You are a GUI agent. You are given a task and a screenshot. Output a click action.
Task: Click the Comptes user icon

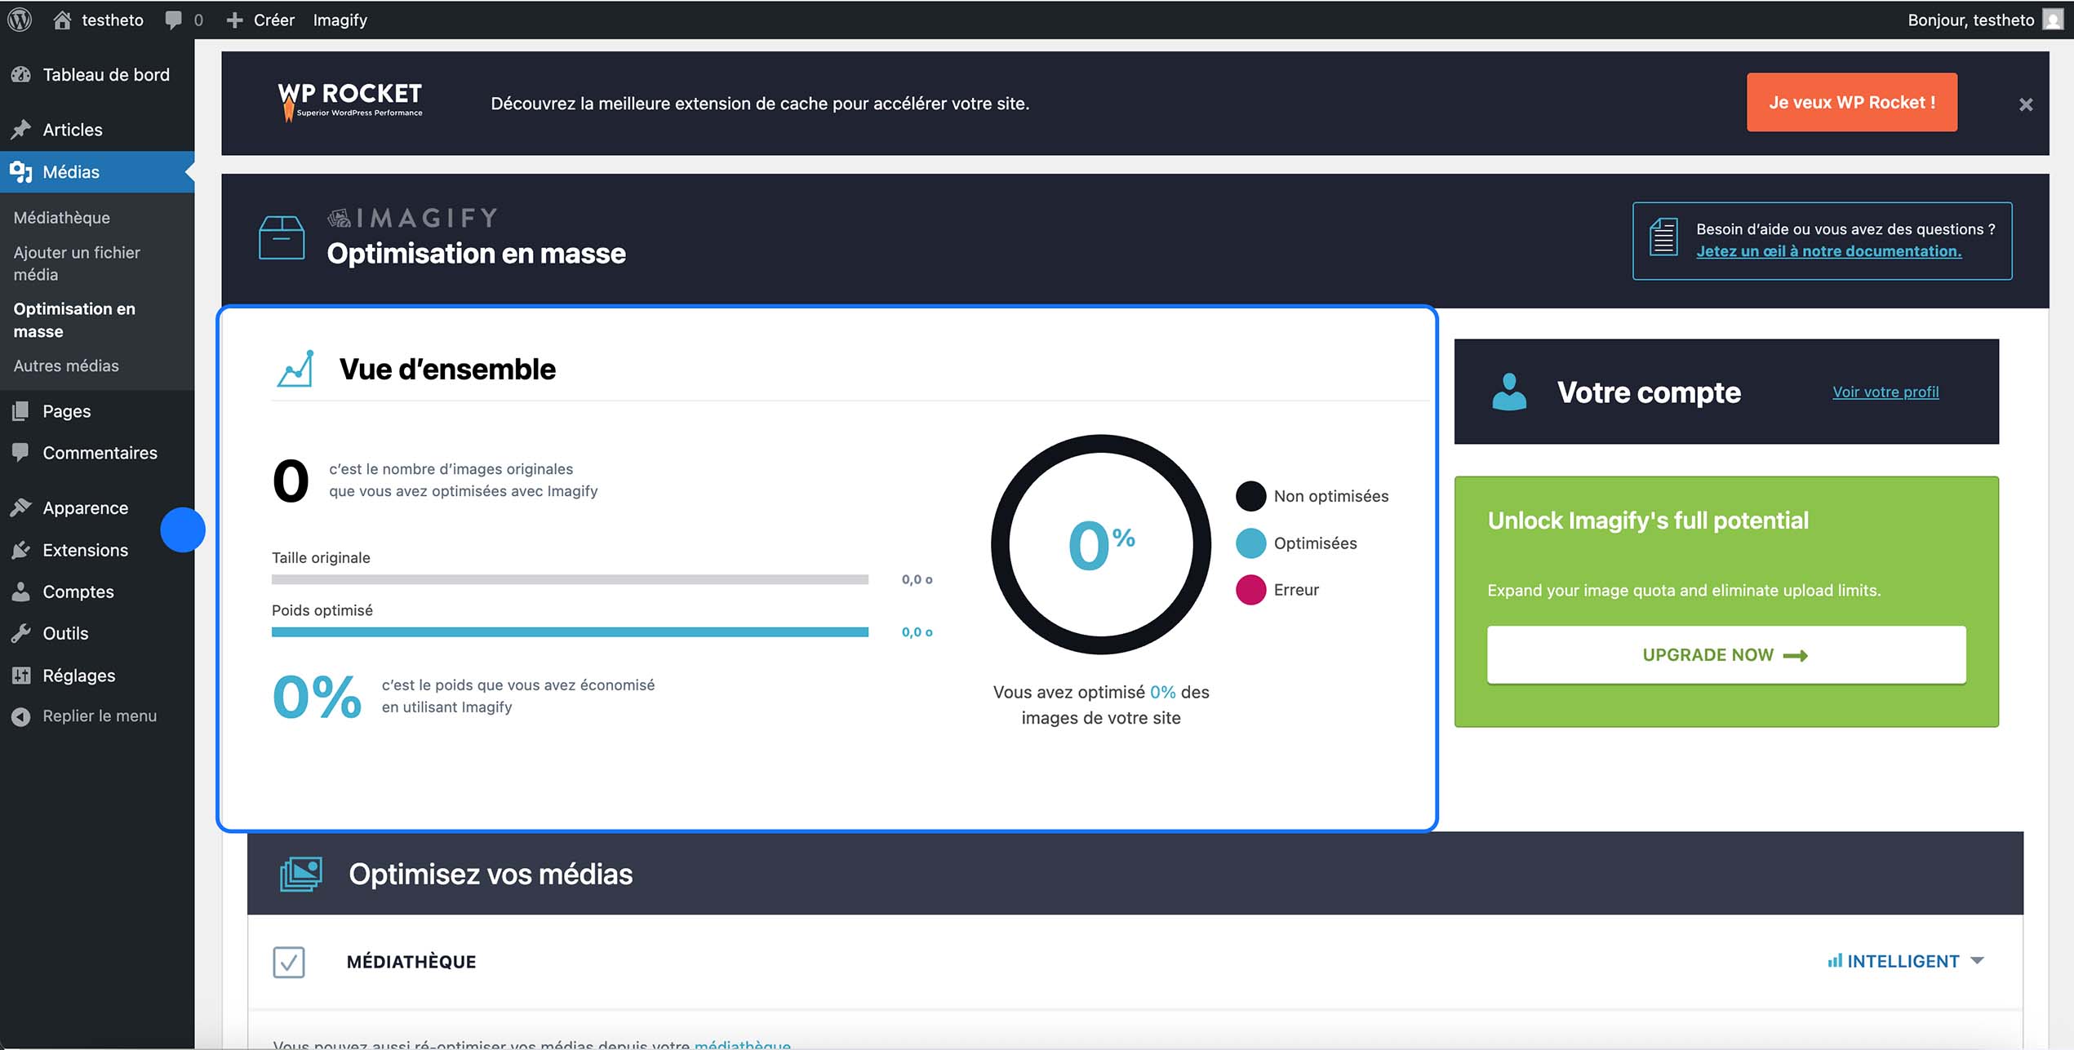21,591
